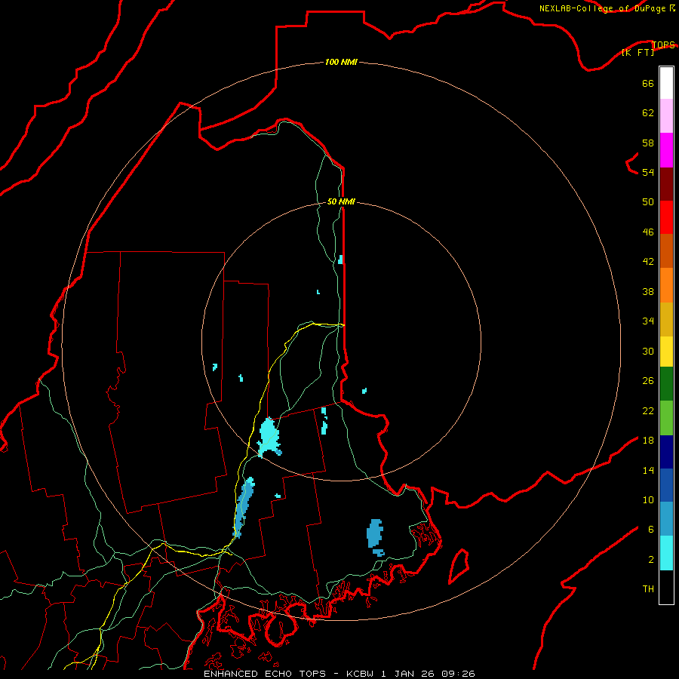Click the white 66 kft color swatch
Image resolution: width=679 pixels, height=679 pixels.
pos(666,83)
